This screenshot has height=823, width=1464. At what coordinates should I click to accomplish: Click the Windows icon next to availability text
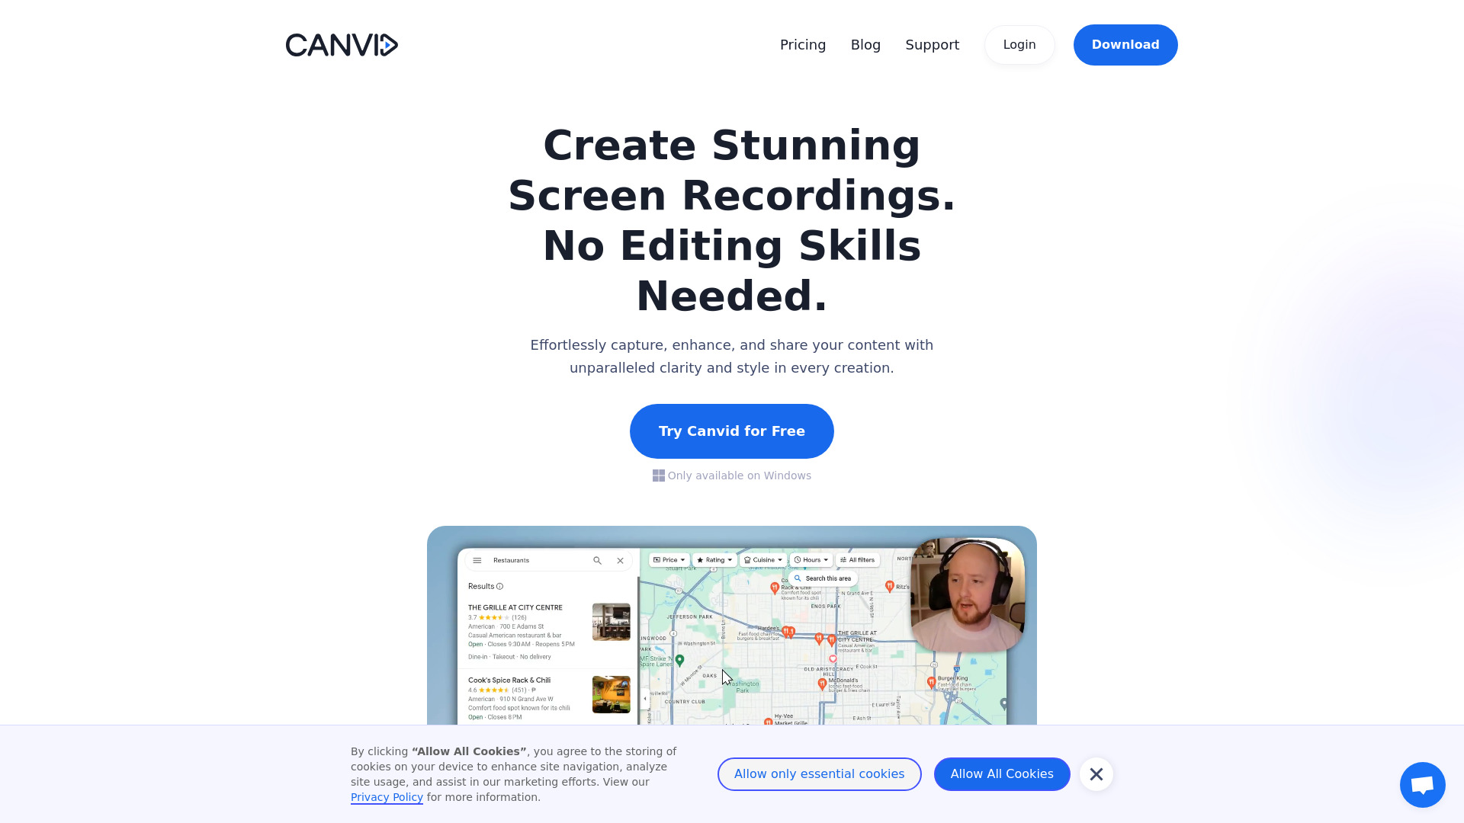pos(659,476)
